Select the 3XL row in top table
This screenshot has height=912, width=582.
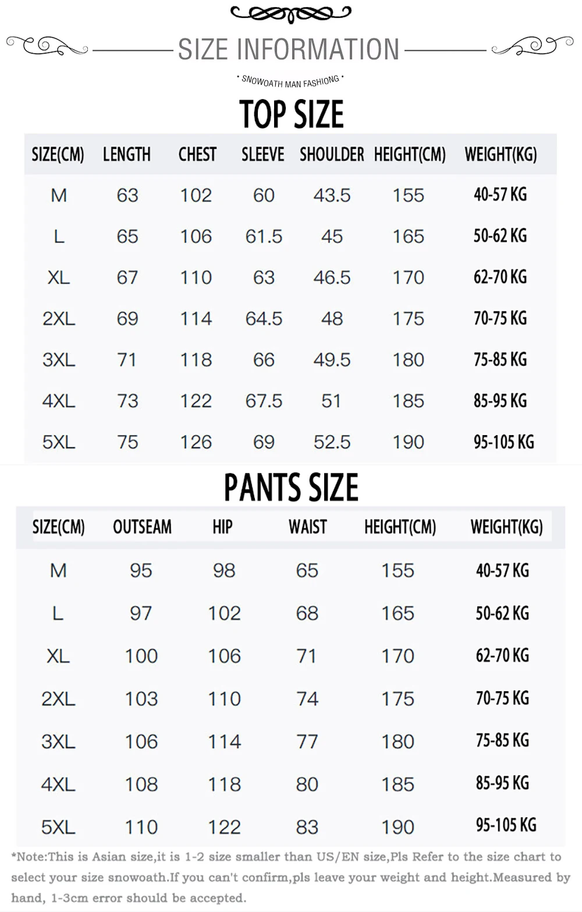click(x=290, y=360)
